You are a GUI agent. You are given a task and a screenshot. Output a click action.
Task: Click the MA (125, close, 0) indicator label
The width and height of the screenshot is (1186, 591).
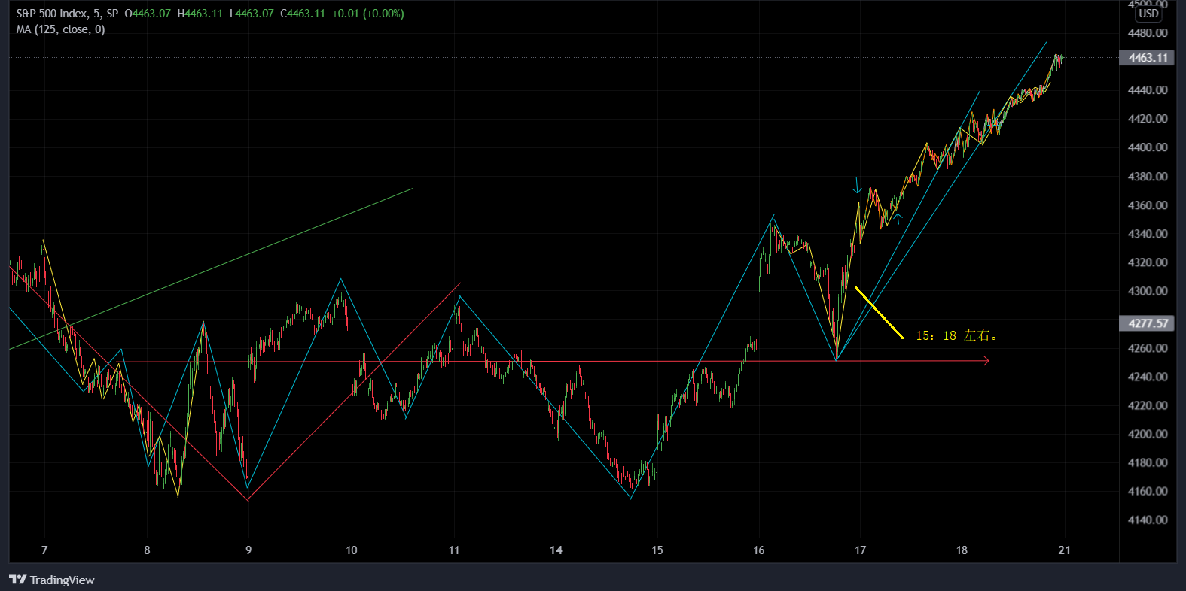[x=61, y=29]
